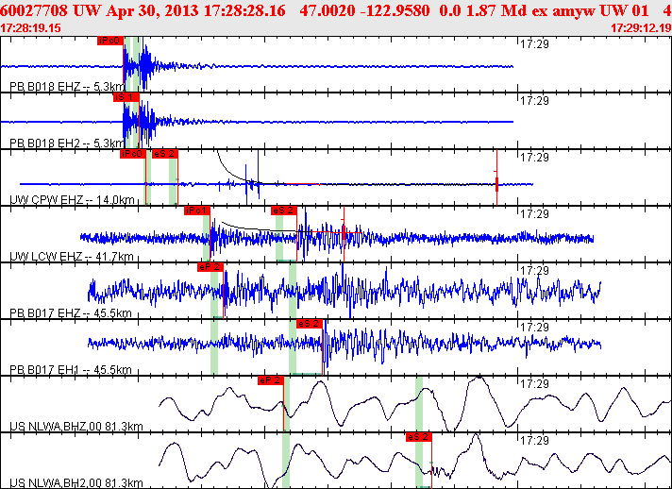Click the start time 17:28:19.15

point(31,28)
